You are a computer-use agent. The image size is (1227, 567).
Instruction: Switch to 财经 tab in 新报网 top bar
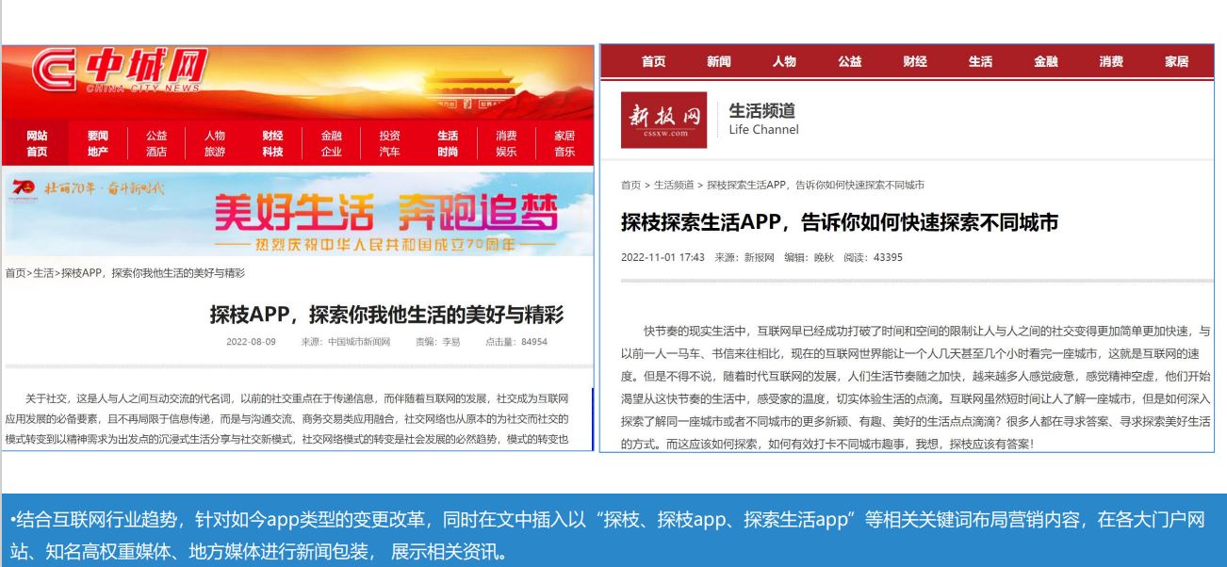tap(914, 62)
